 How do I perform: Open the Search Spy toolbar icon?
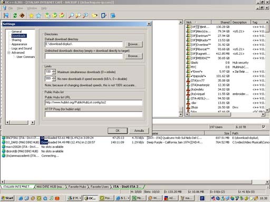85,16
